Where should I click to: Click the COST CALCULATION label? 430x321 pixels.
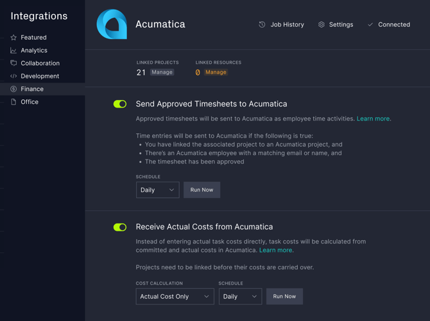[159, 283]
